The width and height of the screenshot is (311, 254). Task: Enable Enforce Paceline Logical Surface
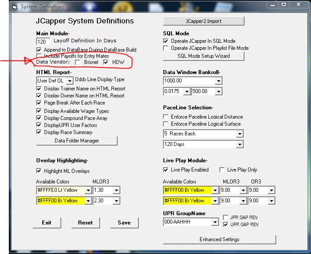coord(166,124)
